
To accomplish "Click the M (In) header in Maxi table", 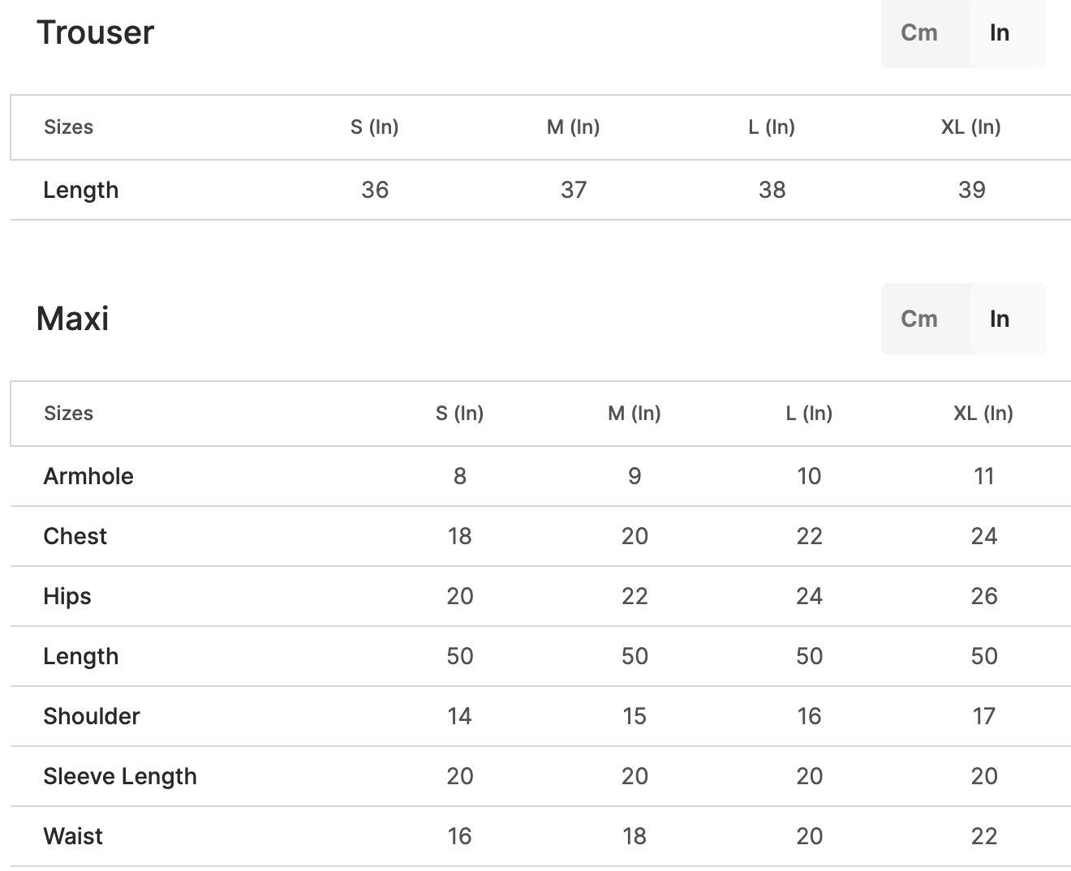I will pyautogui.click(x=634, y=413).
